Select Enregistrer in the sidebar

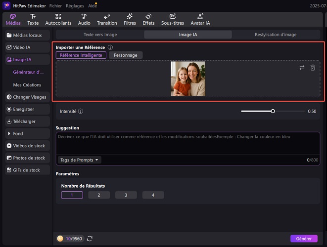click(x=27, y=109)
